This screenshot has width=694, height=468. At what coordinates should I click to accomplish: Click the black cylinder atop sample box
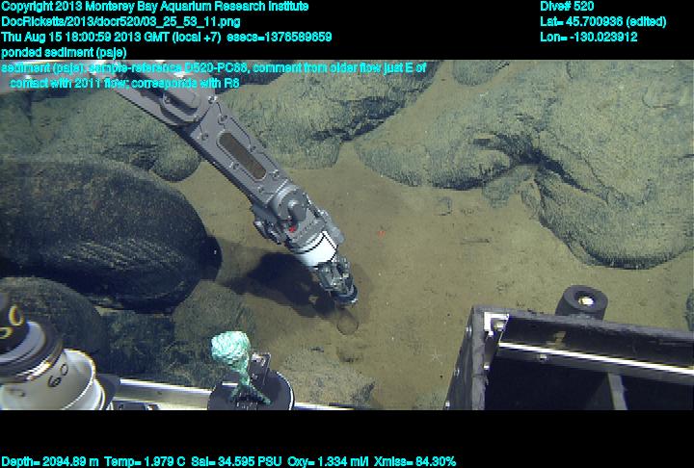tap(581, 299)
